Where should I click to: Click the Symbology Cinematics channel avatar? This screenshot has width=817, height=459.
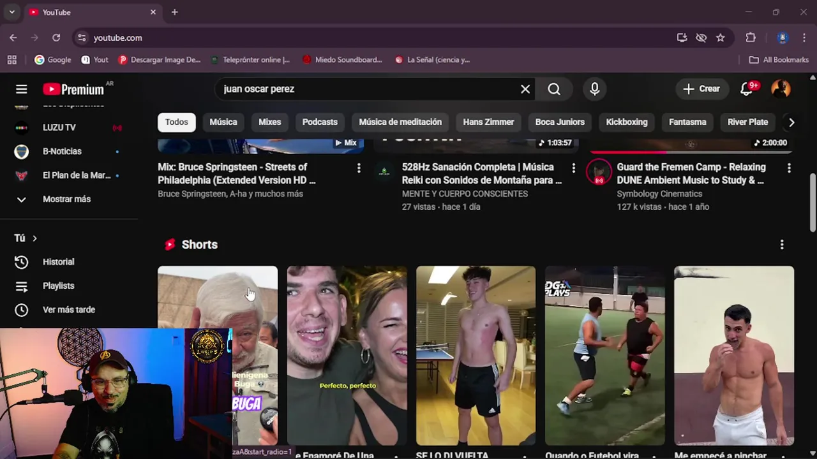click(599, 172)
